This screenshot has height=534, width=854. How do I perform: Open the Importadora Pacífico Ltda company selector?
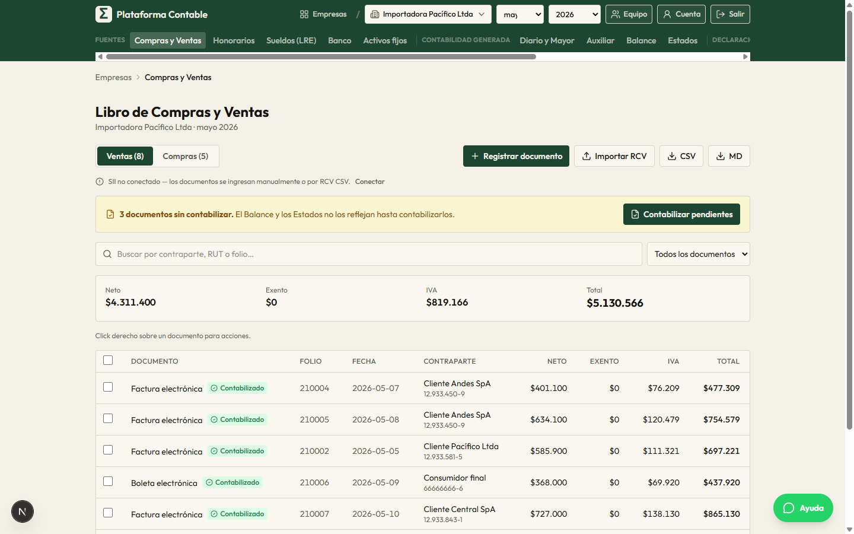[428, 14]
